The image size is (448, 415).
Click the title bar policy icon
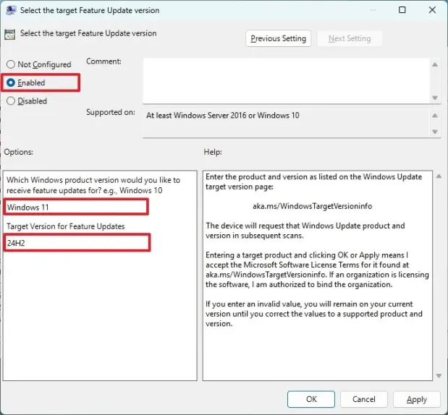click(x=11, y=10)
